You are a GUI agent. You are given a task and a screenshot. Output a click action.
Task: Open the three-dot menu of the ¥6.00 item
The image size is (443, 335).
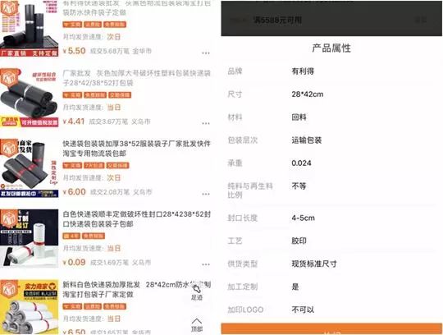tap(206, 194)
